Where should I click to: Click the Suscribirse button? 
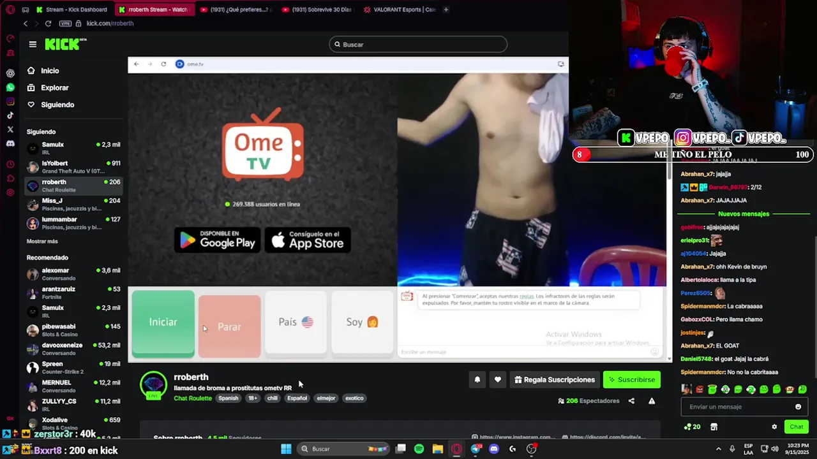(x=632, y=380)
